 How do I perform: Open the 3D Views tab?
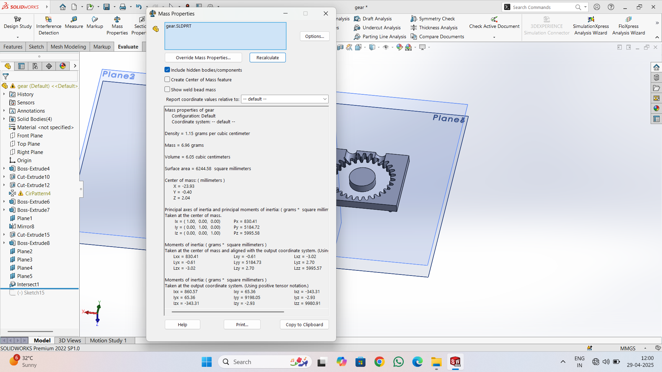coord(70,340)
